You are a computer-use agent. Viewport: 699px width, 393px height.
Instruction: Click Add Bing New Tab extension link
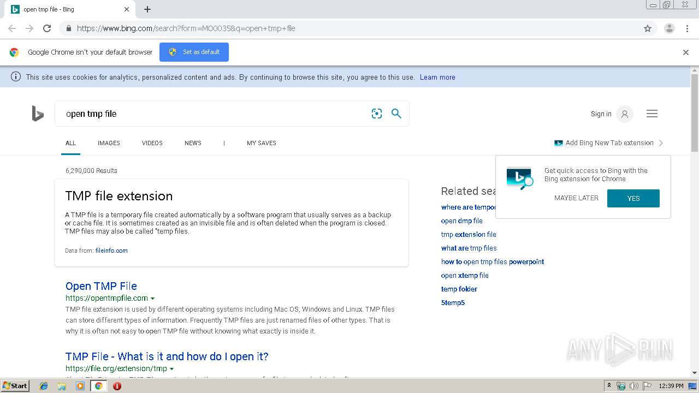coord(609,143)
